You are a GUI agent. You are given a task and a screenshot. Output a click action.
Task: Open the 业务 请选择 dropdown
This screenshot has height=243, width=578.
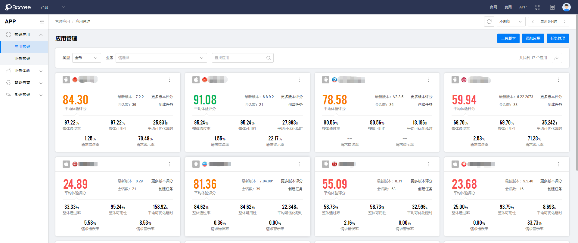tap(161, 58)
